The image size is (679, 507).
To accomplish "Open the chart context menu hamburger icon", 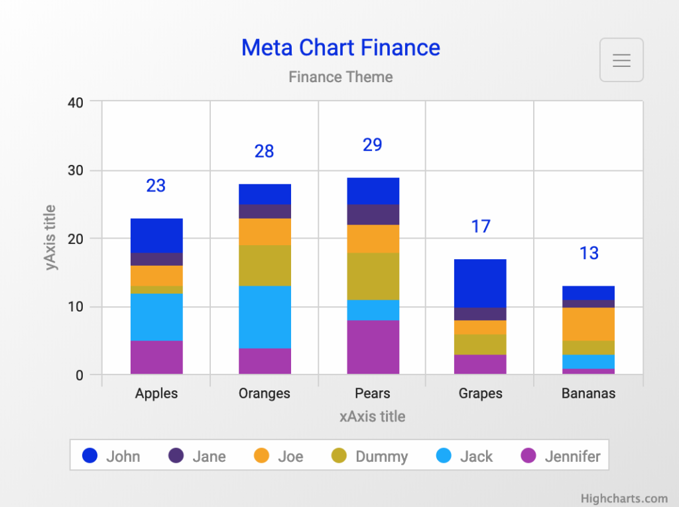I will (x=621, y=60).
